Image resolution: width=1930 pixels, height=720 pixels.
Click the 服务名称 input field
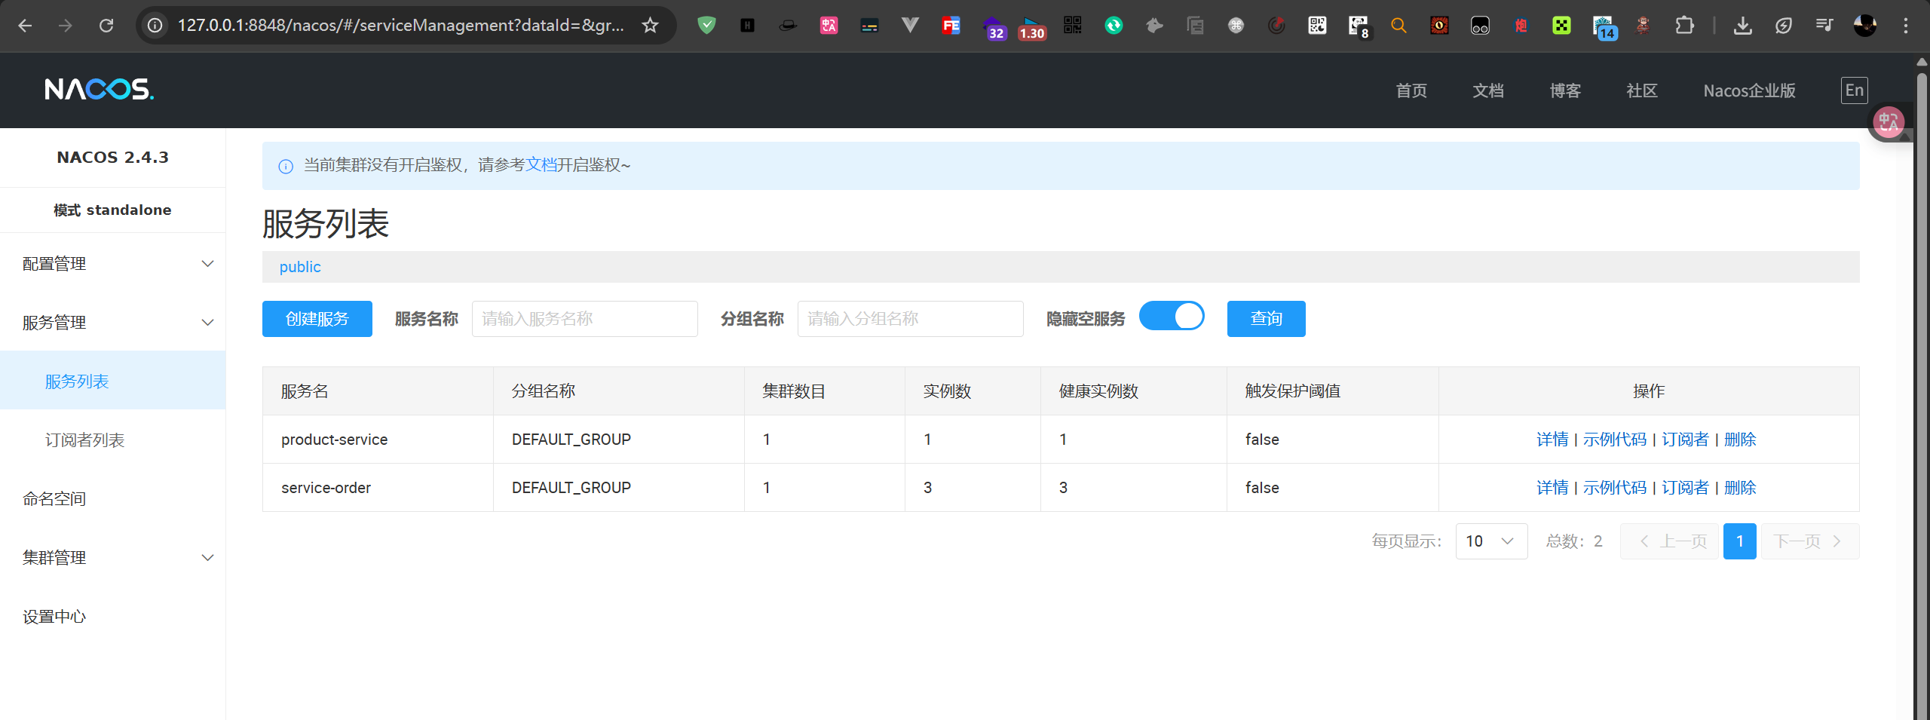[584, 319]
